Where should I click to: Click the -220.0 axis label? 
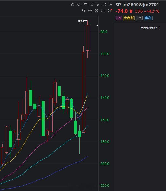pos(104,186)
